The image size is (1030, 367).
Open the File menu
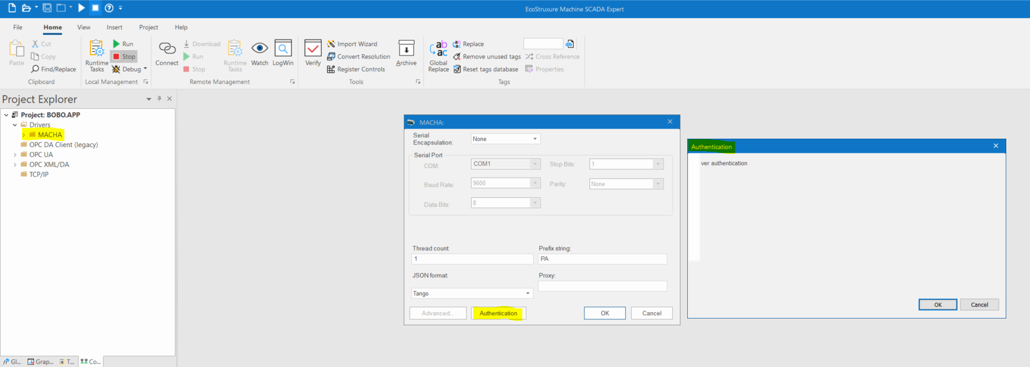point(18,27)
